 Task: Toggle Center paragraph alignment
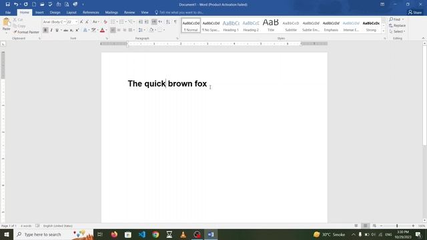click(119, 30)
